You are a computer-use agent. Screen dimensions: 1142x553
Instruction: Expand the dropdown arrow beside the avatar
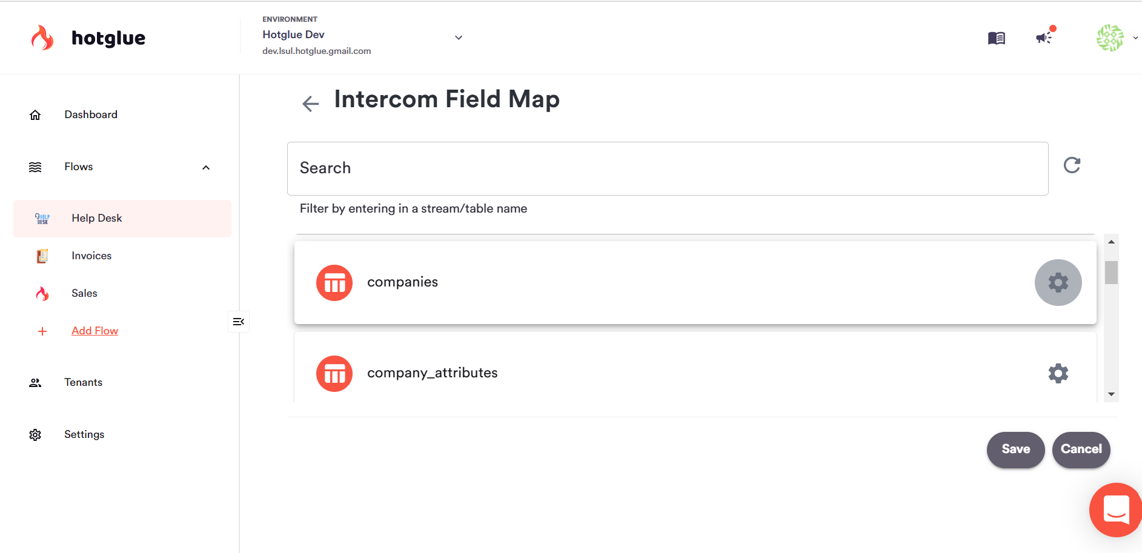pos(1135,38)
